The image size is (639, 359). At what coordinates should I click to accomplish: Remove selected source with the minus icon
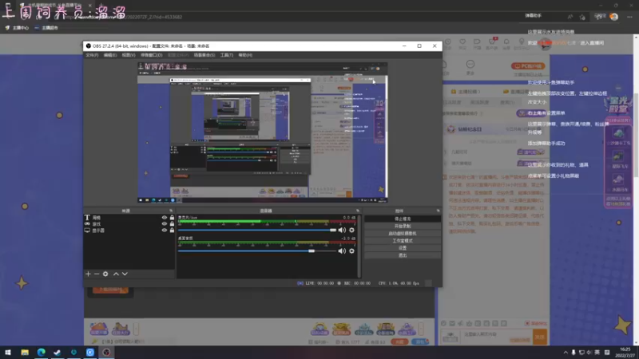97,274
